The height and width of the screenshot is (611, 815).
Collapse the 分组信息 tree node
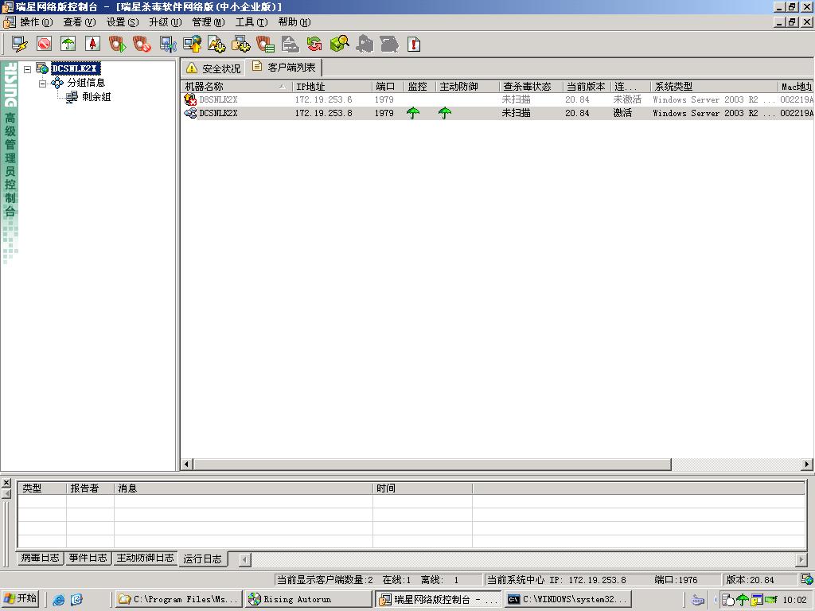point(43,83)
